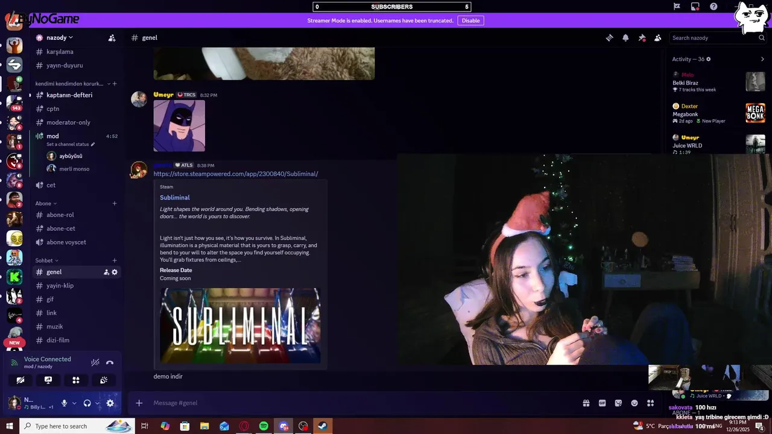Click the search magnifier icon
This screenshot has height=434, width=772.
click(762, 38)
